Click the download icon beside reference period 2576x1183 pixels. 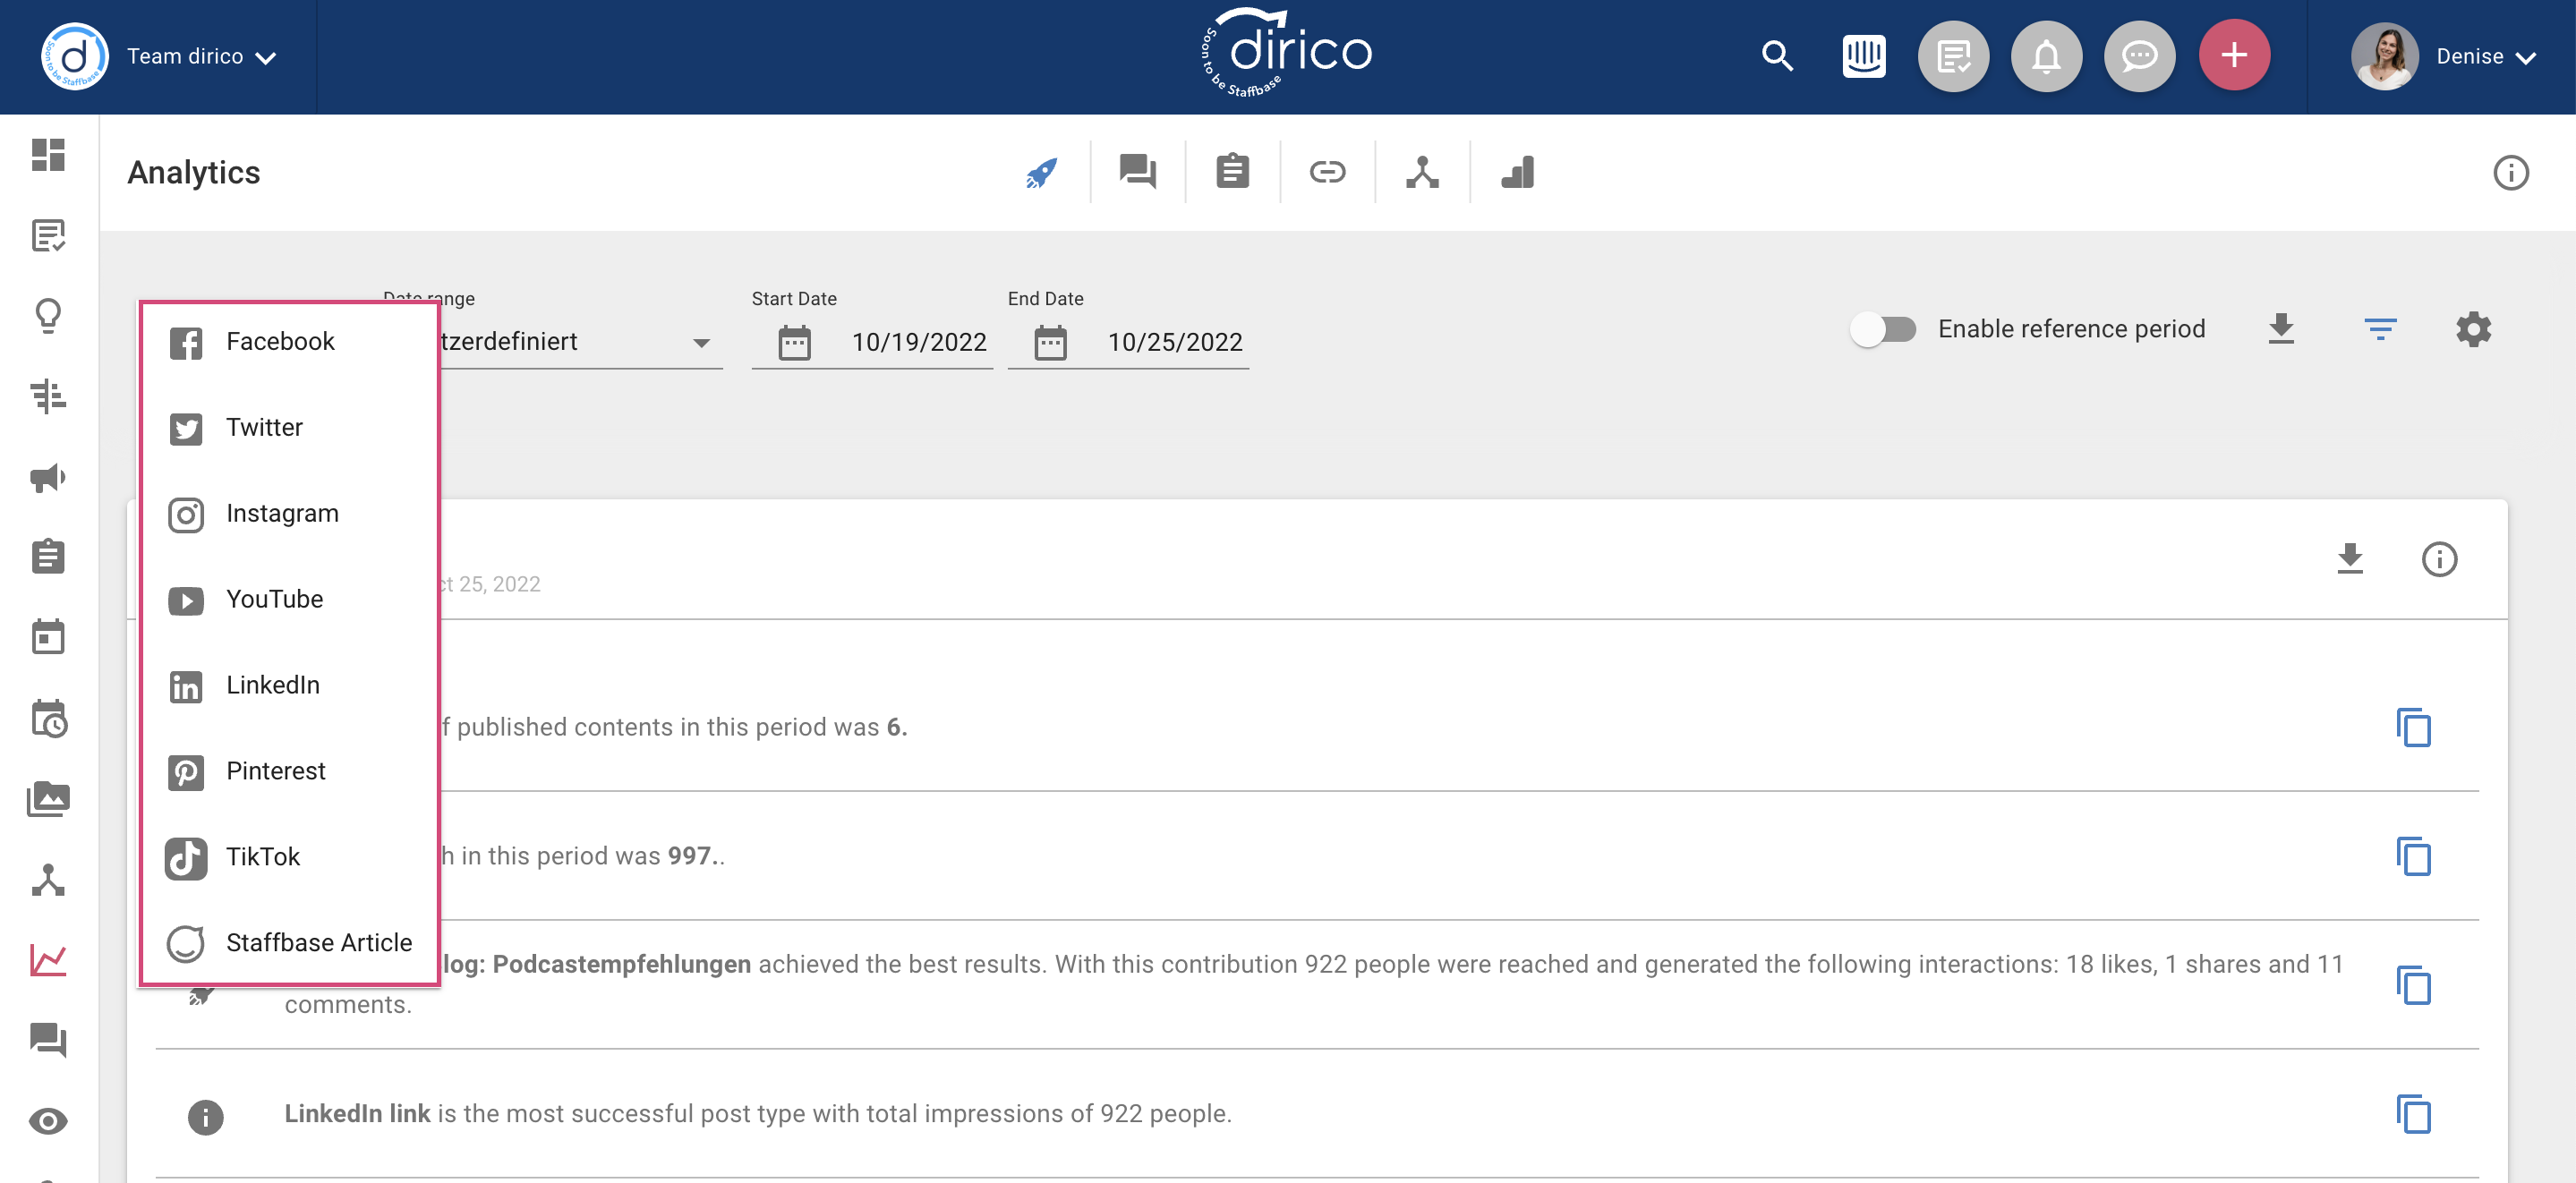point(2280,329)
